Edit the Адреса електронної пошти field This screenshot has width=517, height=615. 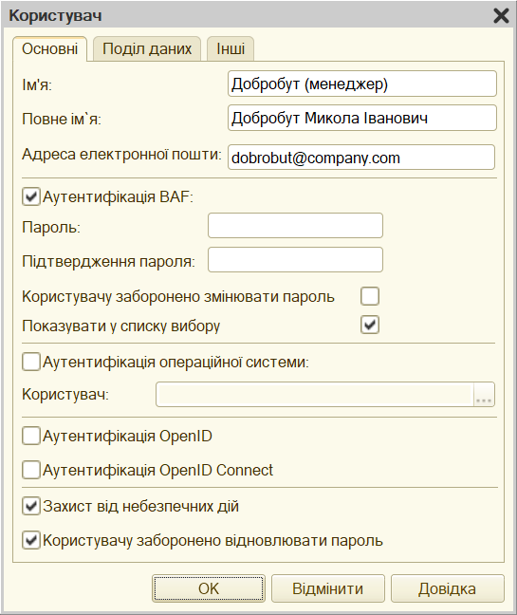click(361, 158)
